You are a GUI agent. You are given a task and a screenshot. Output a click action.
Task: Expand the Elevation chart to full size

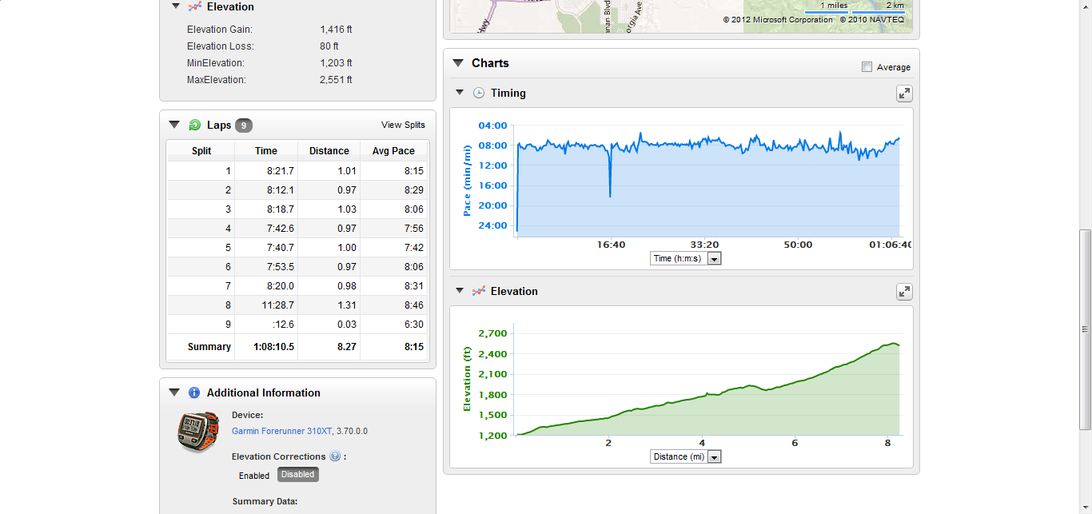click(x=904, y=292)
